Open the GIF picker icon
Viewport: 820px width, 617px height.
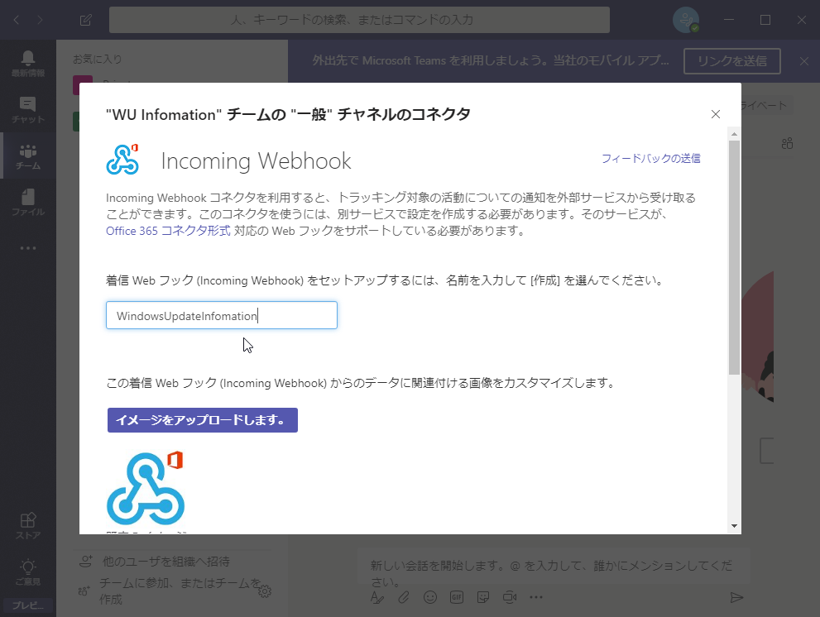tap(457, 597)
